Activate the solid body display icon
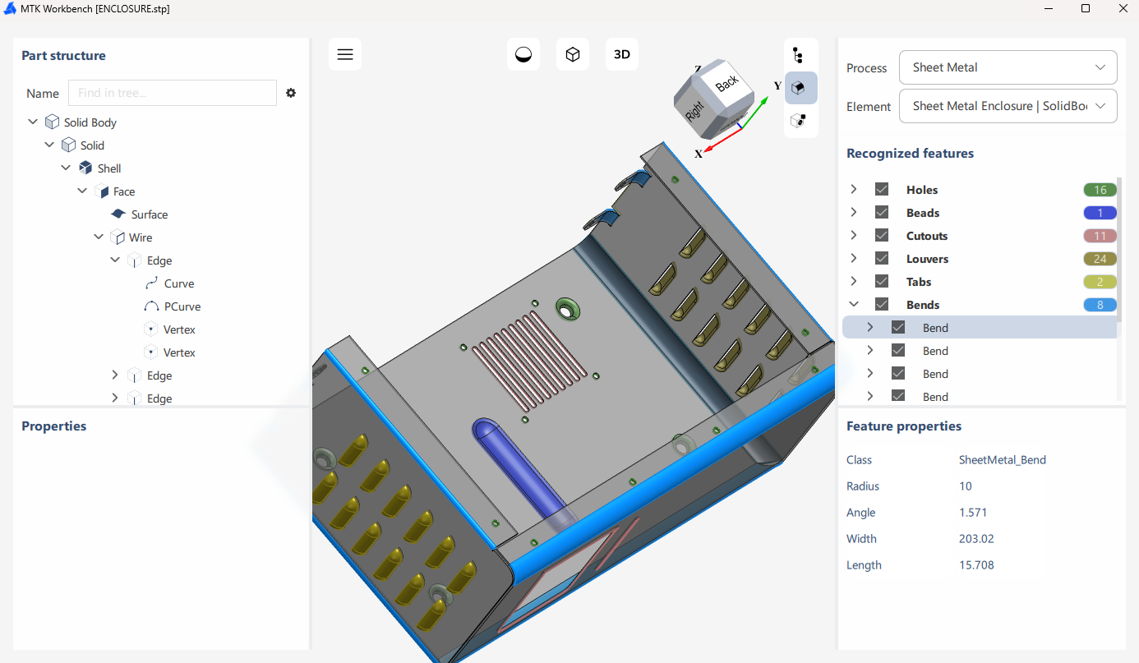 [x=800, y=90]
